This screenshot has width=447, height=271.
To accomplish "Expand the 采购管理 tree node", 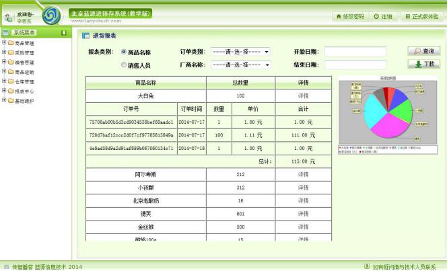I will [x=4, y=52].
